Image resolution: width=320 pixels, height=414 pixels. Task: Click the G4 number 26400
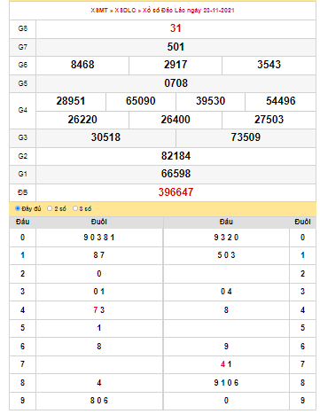176,120
